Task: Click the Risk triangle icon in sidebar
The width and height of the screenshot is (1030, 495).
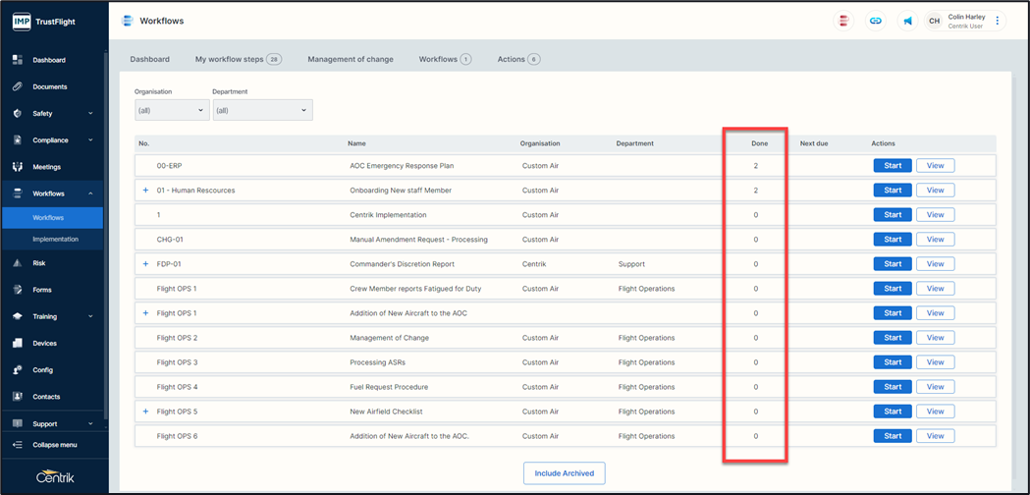Action: tap(17, 263)
